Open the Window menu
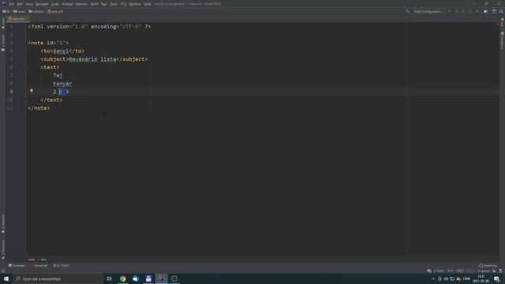This screenshot has height=284, width=505. point(135,4)
